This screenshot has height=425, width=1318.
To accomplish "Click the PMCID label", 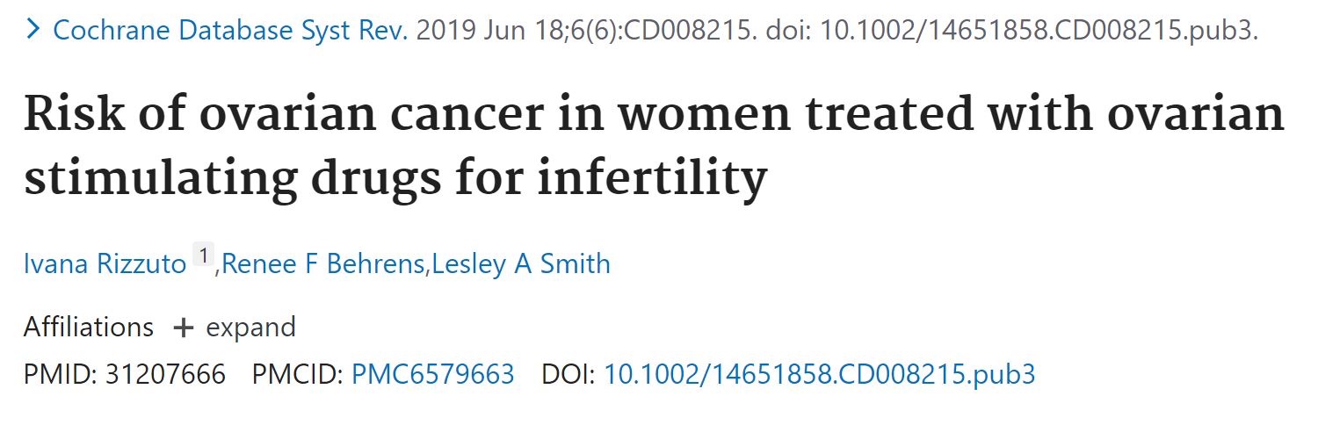I will 297,375.
